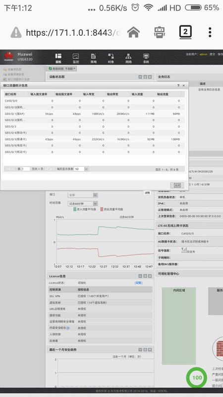Click the red 流出流量平均值 legend swatch

coord(102,209)
